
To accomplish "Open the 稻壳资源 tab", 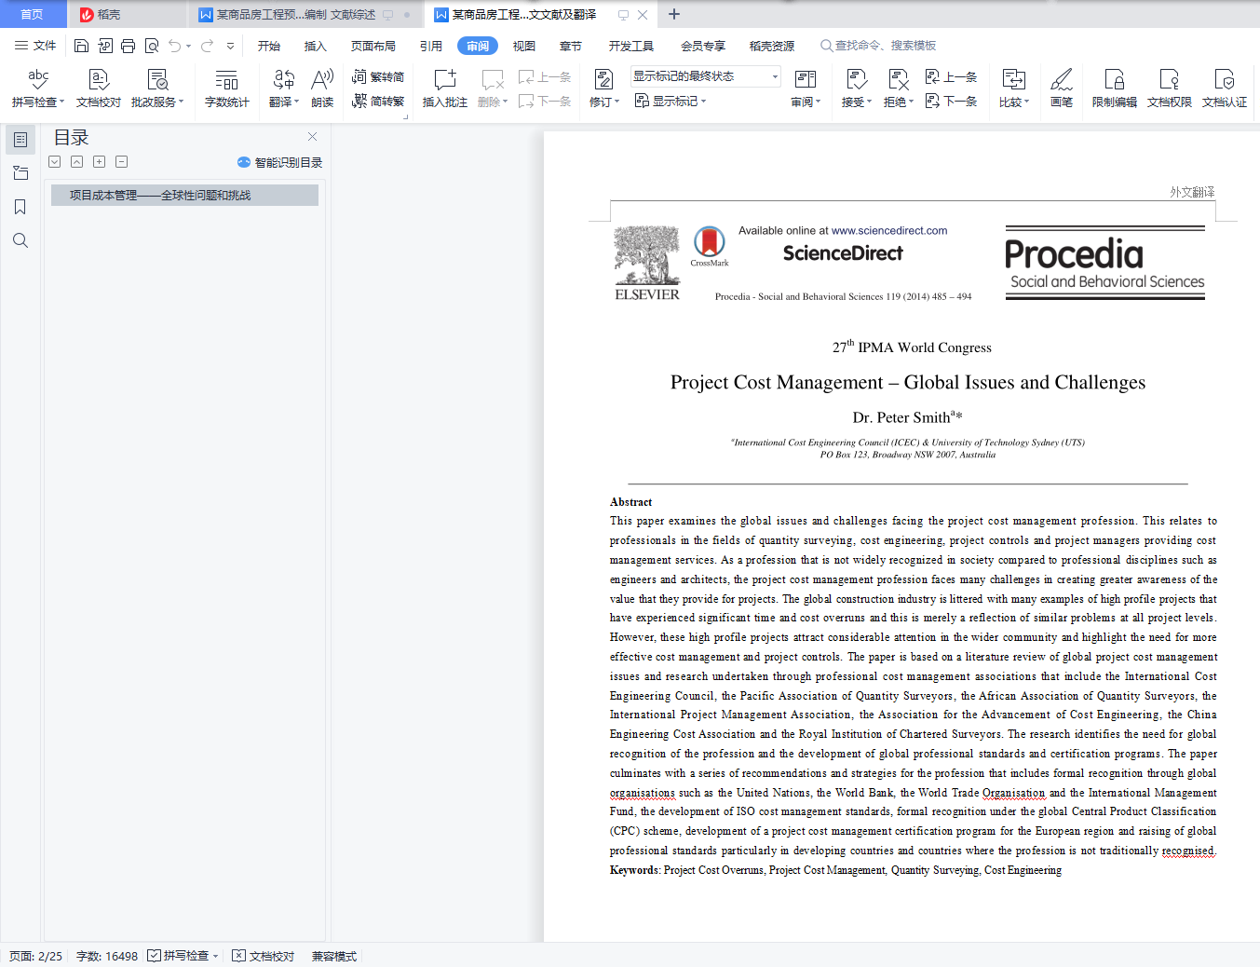I will tap(772, 46).
